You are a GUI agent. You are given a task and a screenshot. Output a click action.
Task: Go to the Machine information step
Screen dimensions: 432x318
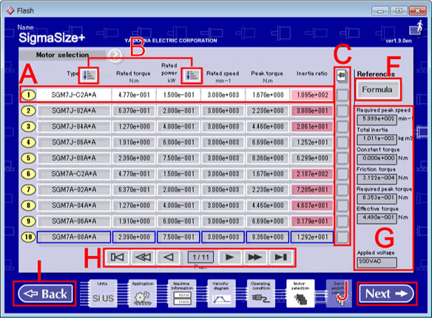click(182, 294)
